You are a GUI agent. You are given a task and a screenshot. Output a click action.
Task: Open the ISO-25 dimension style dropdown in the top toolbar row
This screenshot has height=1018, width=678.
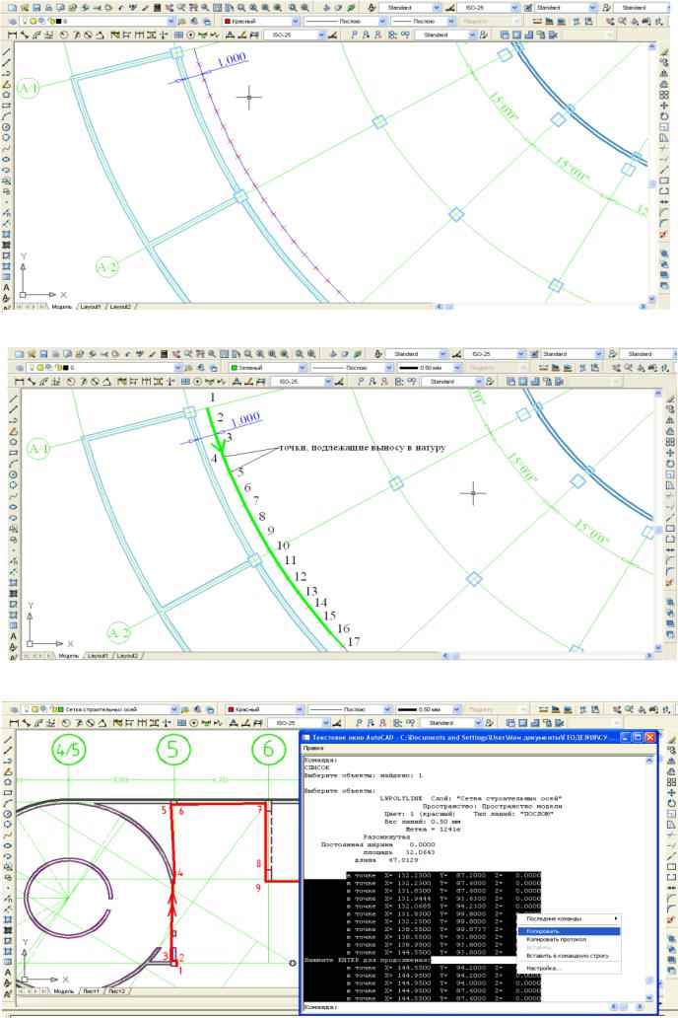click(x=514, y=7)
